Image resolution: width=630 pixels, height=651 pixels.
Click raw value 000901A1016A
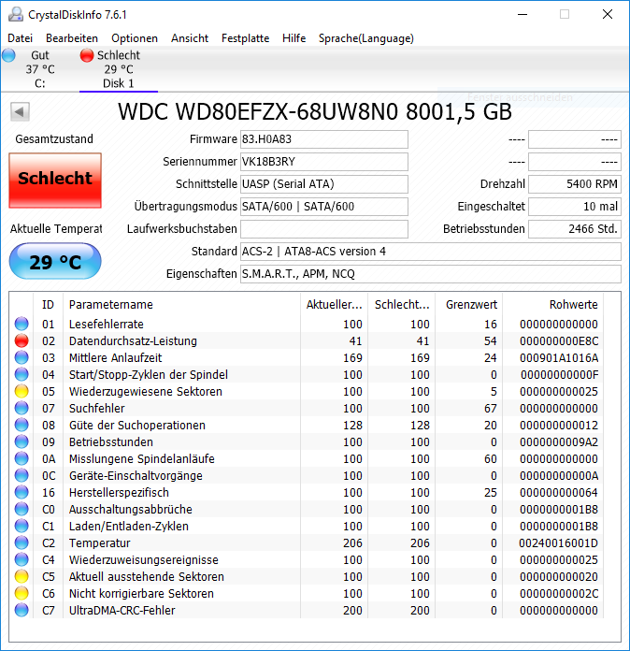coord(559,357)
